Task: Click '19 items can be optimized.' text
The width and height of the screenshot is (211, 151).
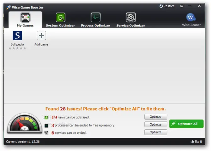Action: pyautogui.click(x=70, y=117)
